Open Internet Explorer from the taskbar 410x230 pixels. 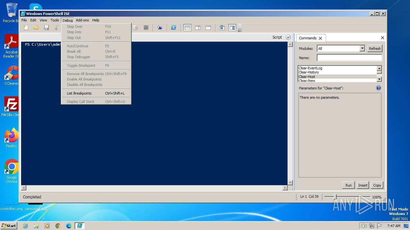(25, 226)
